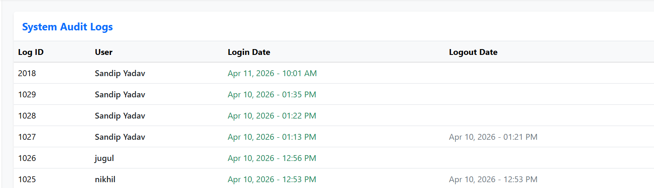The image size is (654, 188).
Task: Click logout date in nikhil's row
Action: tap(493, 180)
